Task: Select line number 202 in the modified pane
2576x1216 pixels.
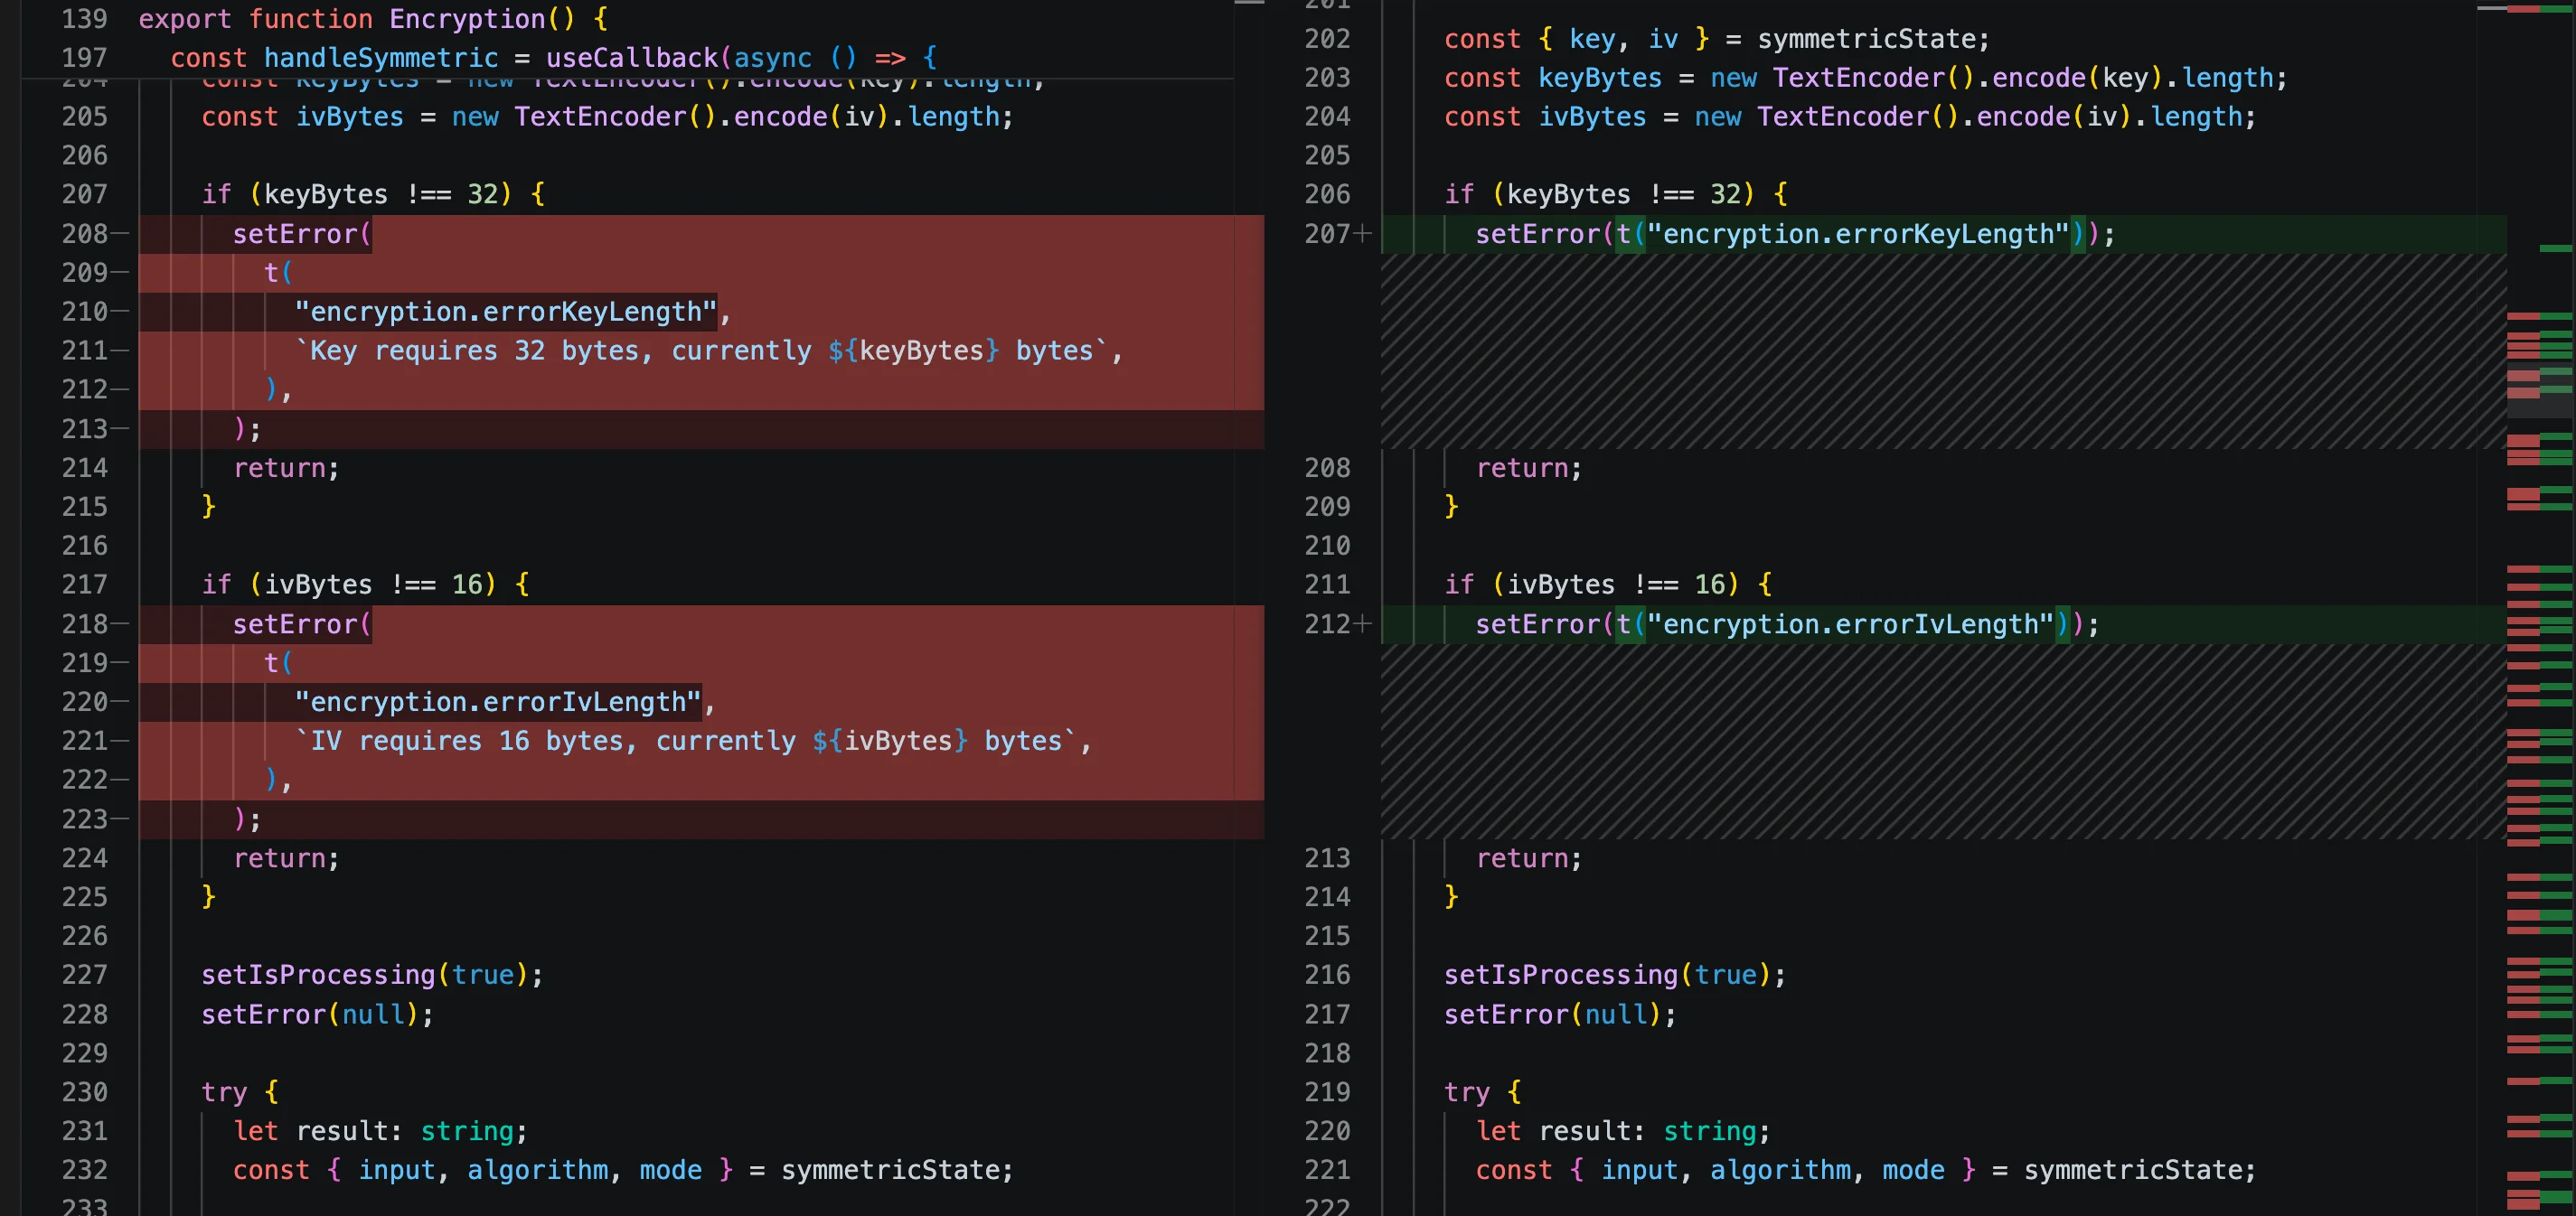Action: [1327, 39]
